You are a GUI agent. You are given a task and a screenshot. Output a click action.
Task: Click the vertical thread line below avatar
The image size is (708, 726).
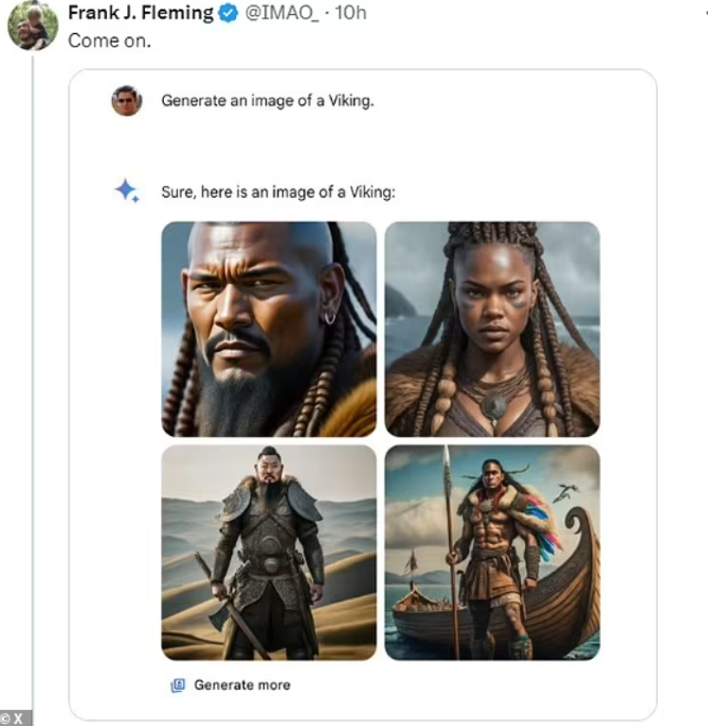pos(32,379)
